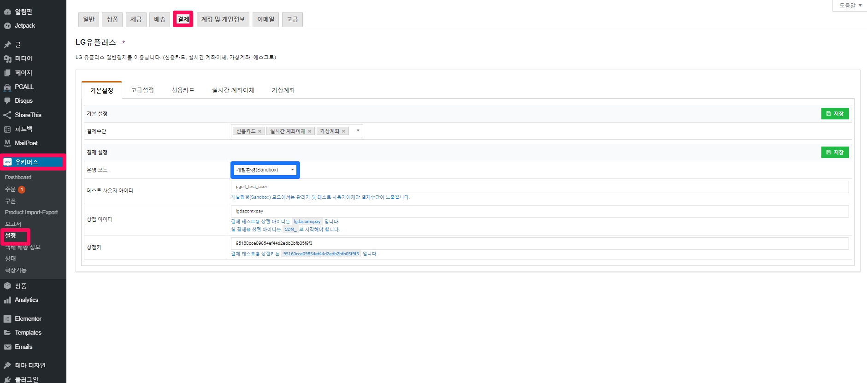The height and width of the screenshot is (383, 867).
Task: Click the ShareThis sidebar icon
Action: point(7,115)
